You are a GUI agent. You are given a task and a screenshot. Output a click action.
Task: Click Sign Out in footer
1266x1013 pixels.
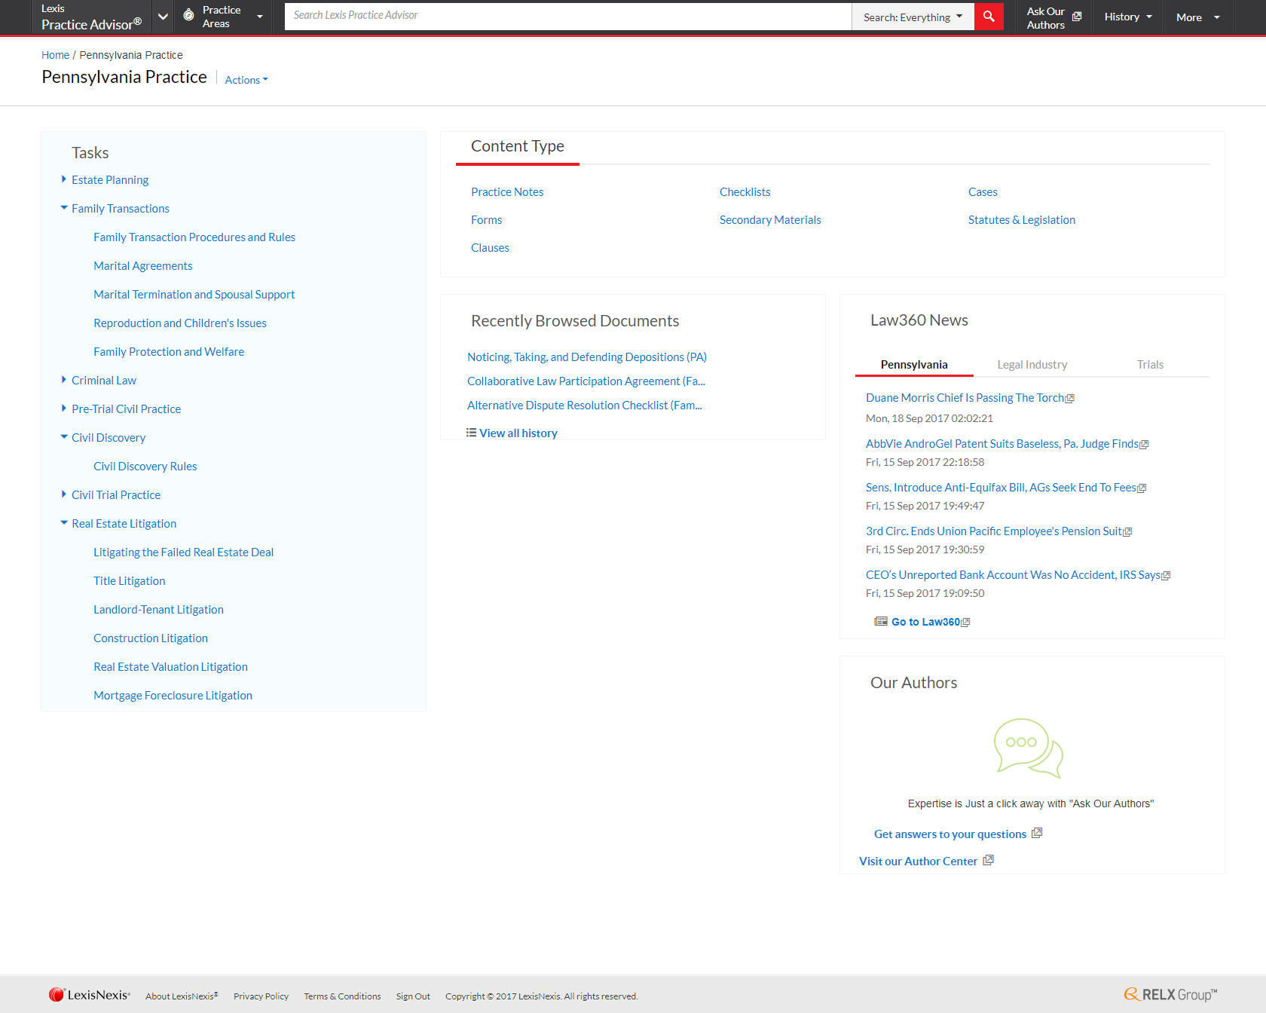pos(413,996)
